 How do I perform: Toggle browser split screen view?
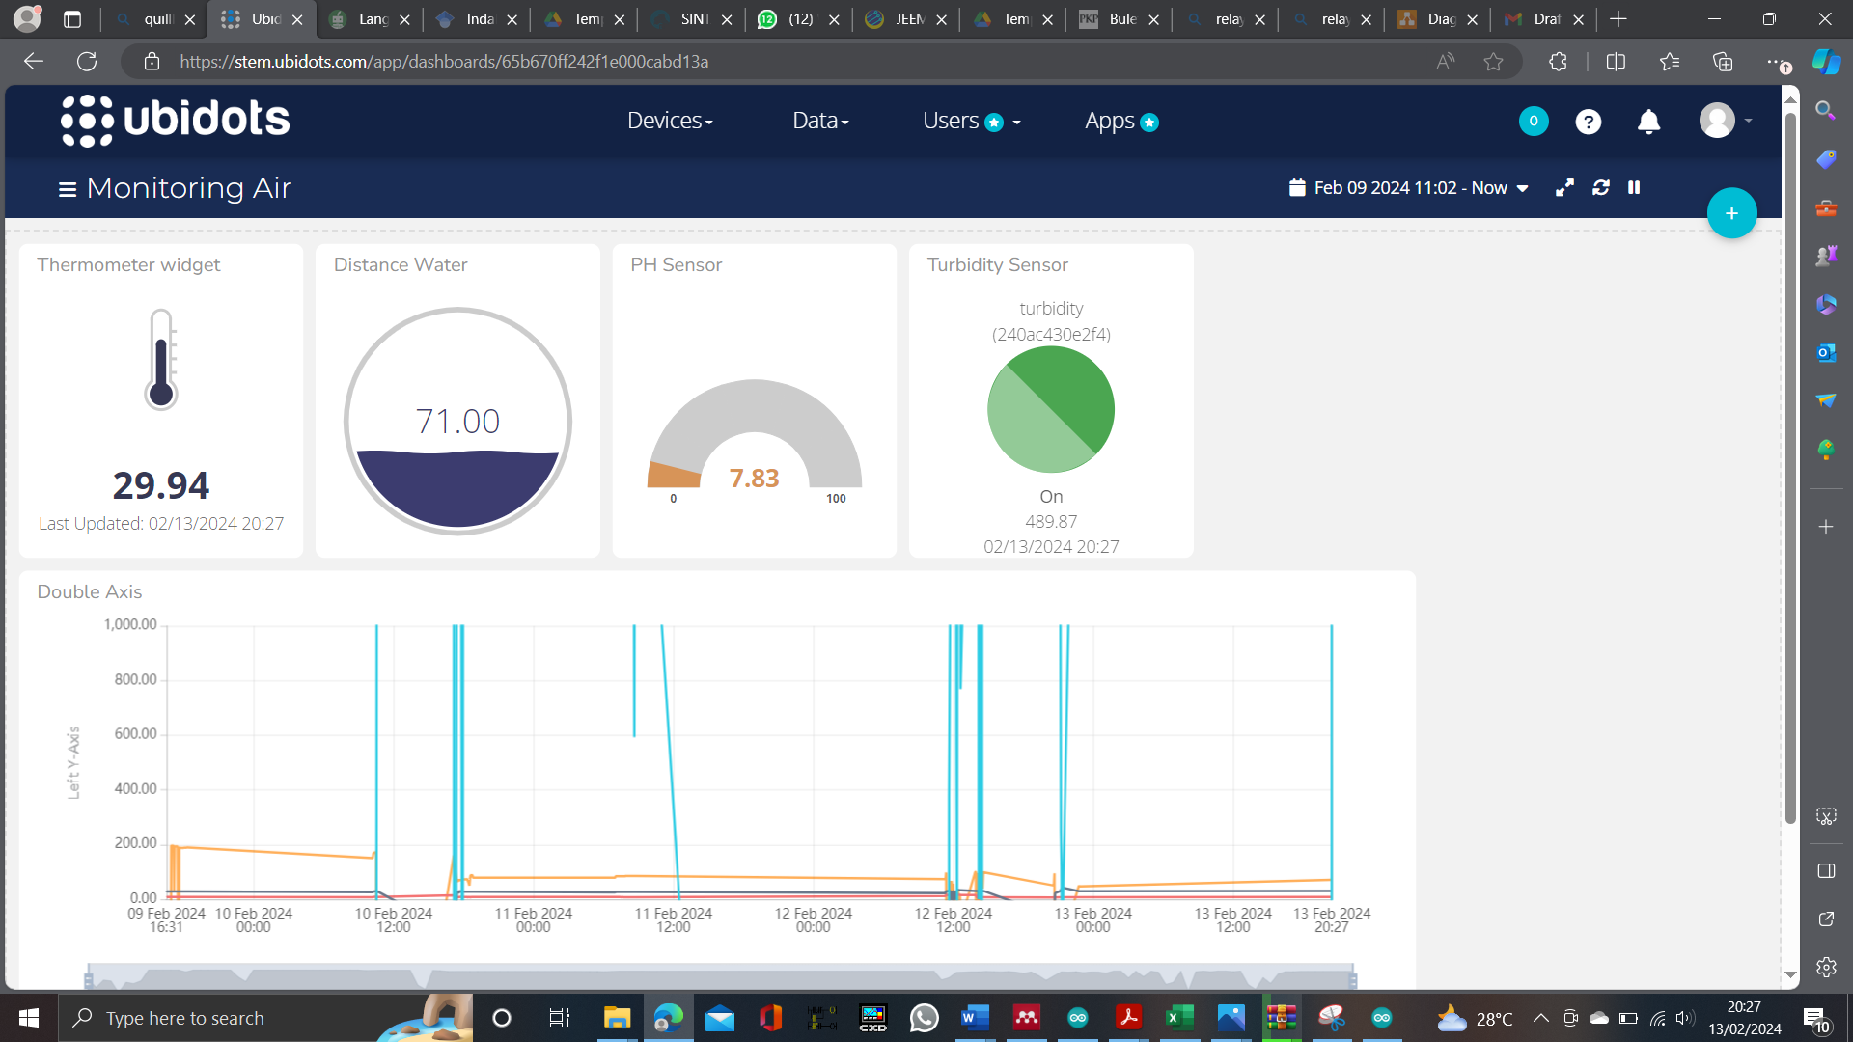click(x=1616, y=62)
